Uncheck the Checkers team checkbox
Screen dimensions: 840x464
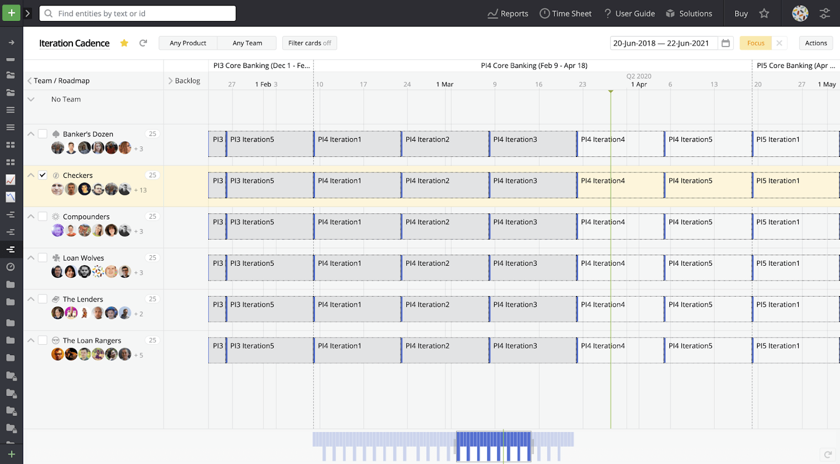tap(43, 175)
